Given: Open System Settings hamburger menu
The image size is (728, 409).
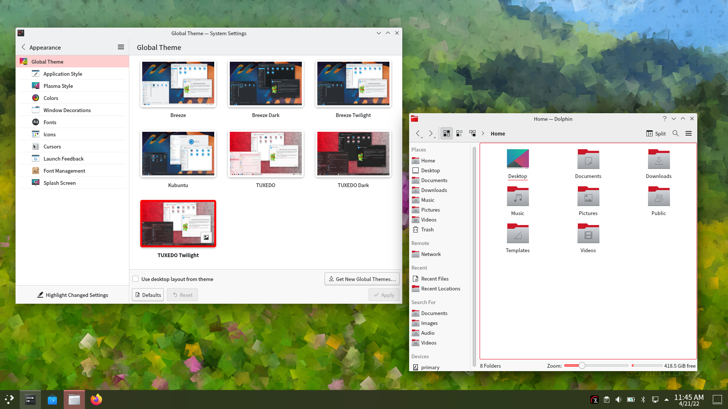Looking at the screenshot, I should point(121,47).
